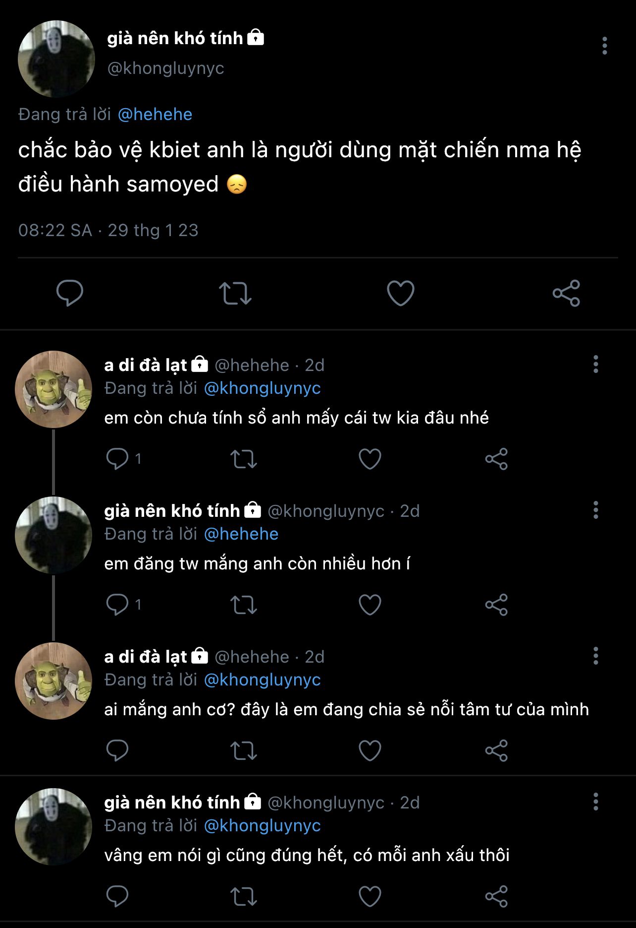636x928 pixels.
Task: Reply to the 'vâng em nói gì cũng đúng' tweet
Action: [118, 896]
